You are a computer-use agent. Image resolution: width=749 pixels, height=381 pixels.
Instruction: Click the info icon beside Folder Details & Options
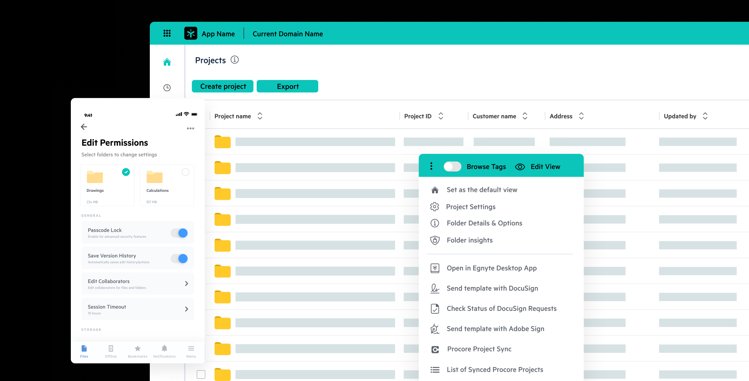(x=435, y=223)
